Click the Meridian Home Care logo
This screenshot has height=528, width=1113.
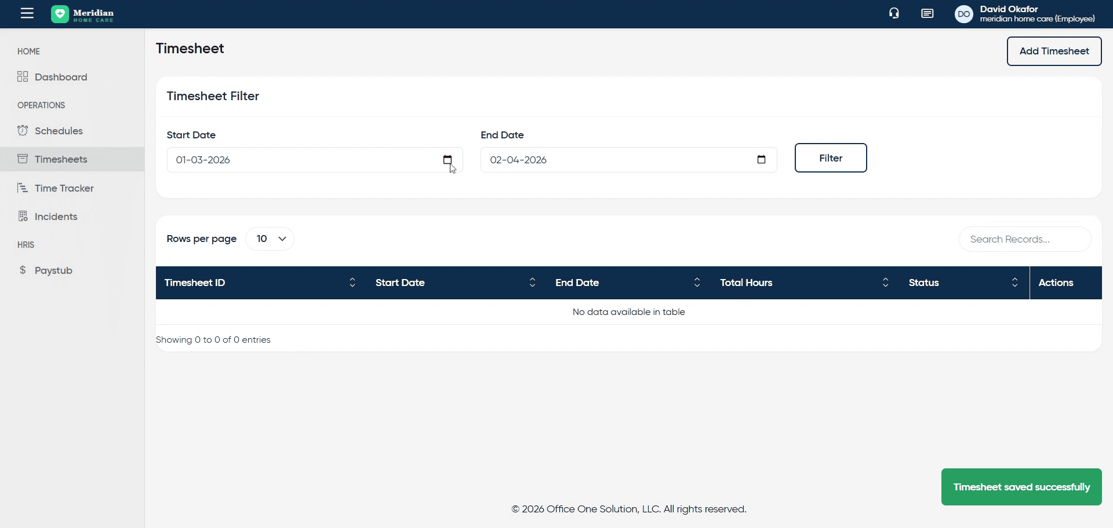coord(82,14)
